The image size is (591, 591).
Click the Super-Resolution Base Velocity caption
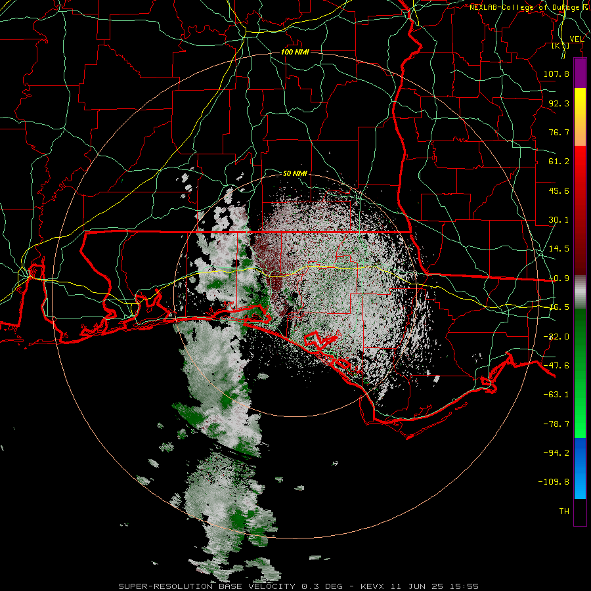299,586
